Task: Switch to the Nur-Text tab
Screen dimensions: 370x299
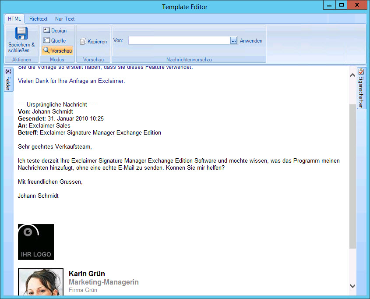Action: 65,19
